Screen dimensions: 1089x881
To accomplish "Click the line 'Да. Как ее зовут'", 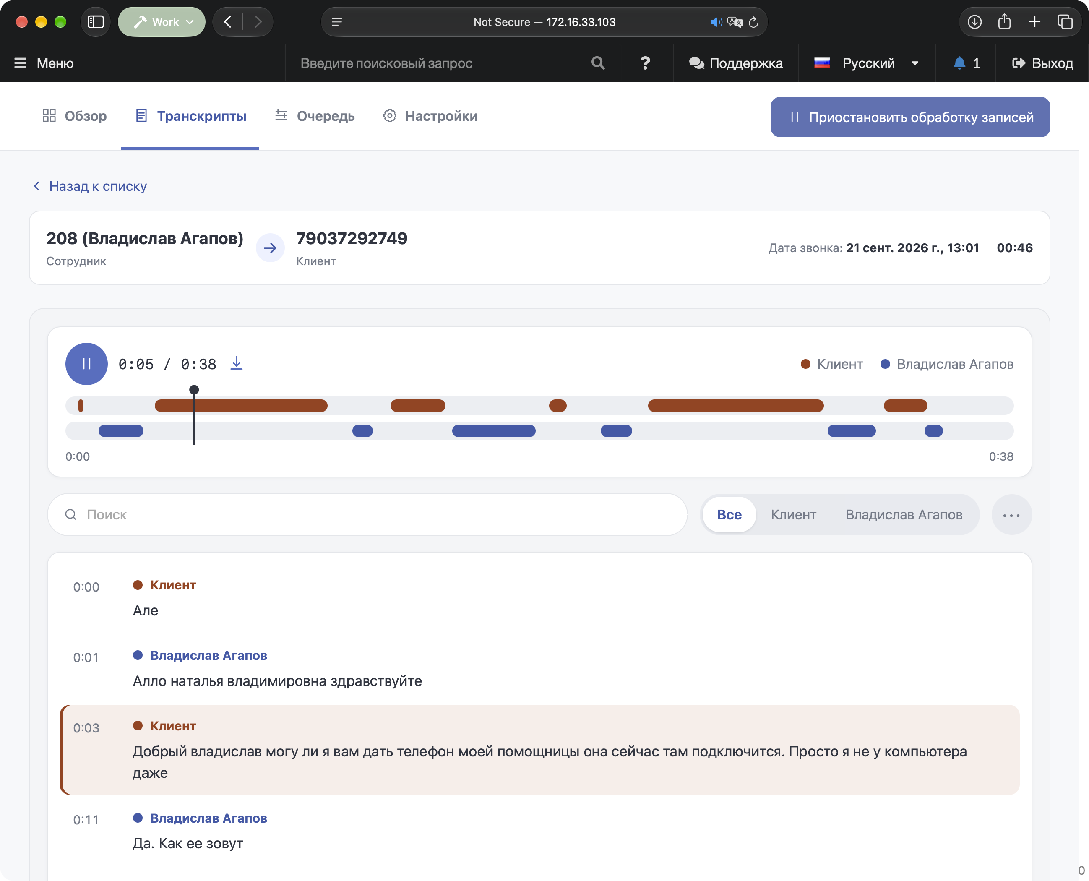I will [x=188, y=843].
